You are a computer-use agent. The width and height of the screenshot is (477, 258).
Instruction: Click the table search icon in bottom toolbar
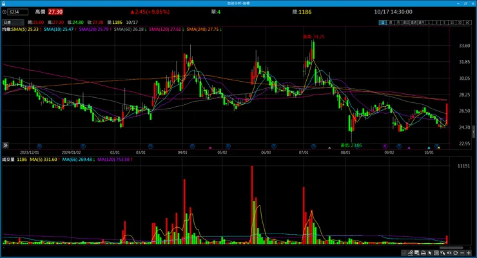pyautogui.click(x=417, y=253)
